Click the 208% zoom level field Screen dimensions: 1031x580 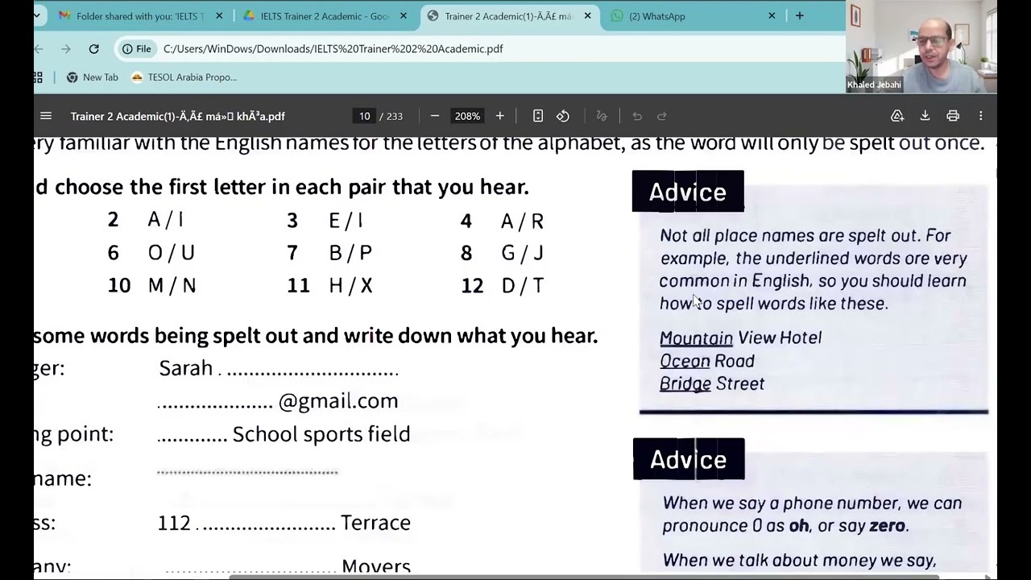coord(467,116)
